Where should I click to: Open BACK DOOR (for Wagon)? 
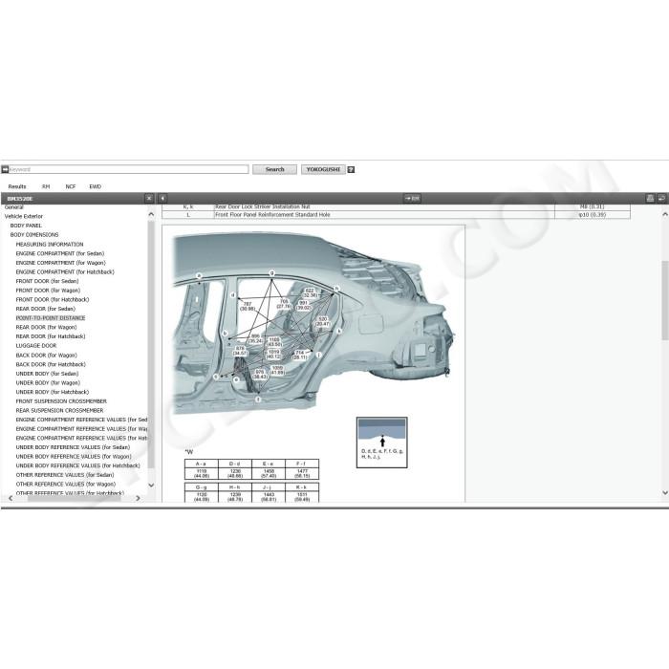pyautogui.click(x=46, y=356)
